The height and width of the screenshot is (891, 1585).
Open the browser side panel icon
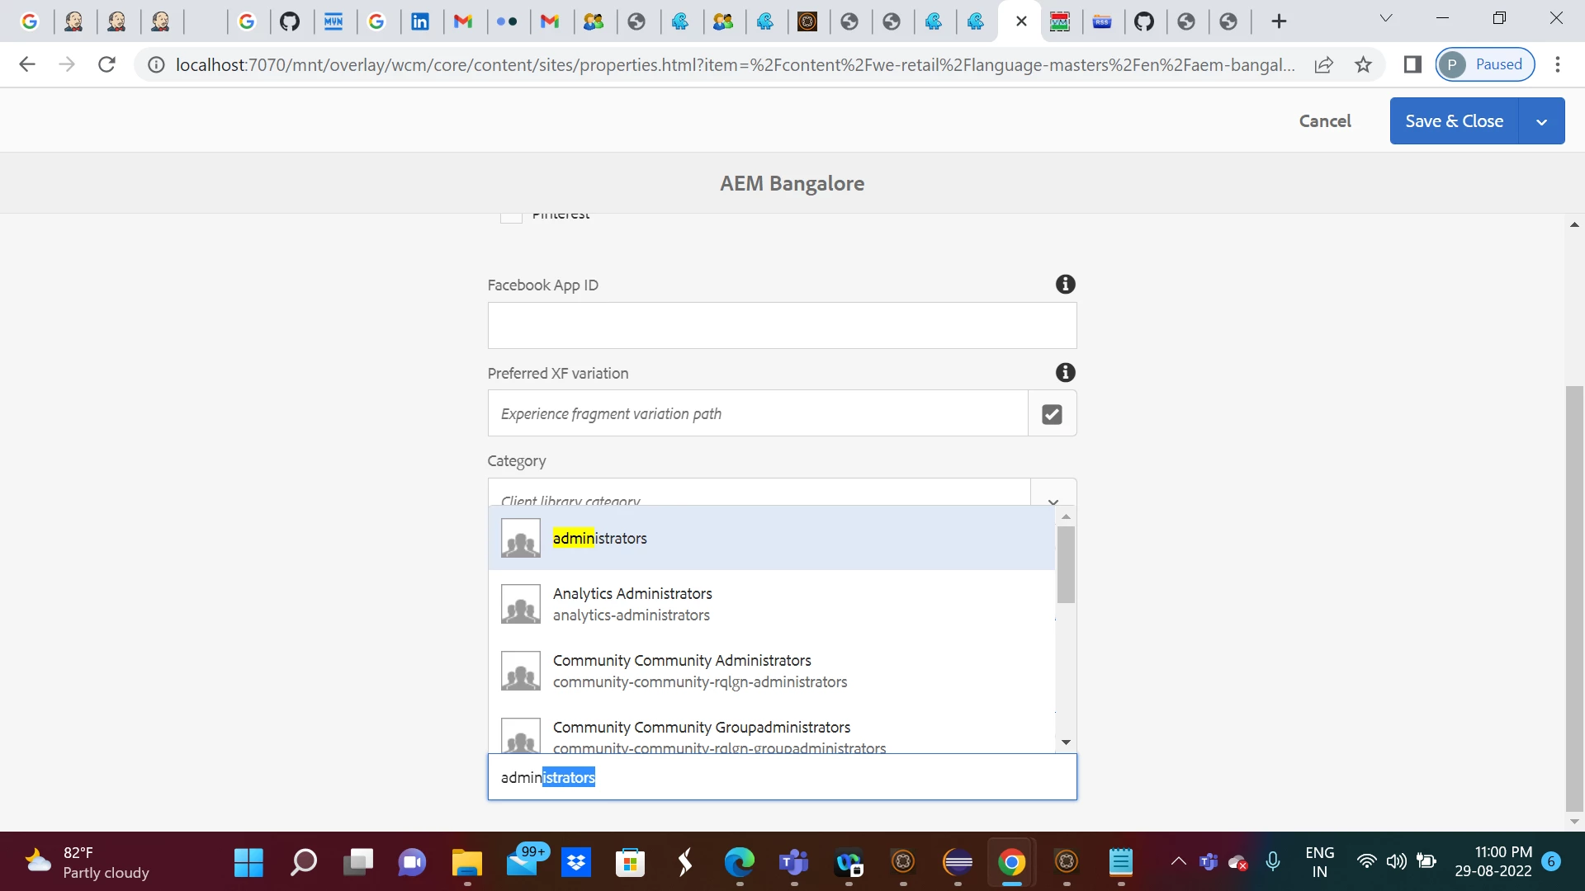coord(1412,64)
